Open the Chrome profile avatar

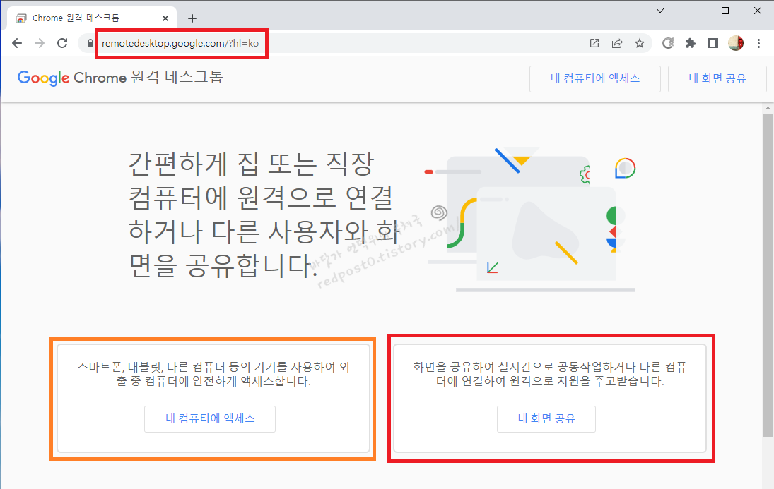tap(736, 43)
